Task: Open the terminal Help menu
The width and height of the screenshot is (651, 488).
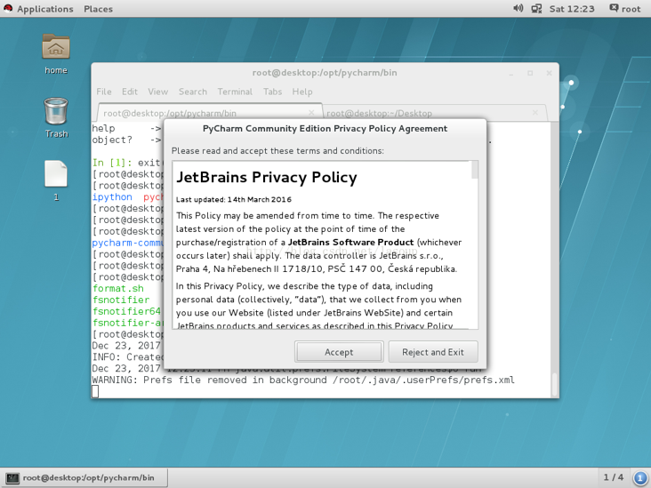Action: click(x=301, y=92)
